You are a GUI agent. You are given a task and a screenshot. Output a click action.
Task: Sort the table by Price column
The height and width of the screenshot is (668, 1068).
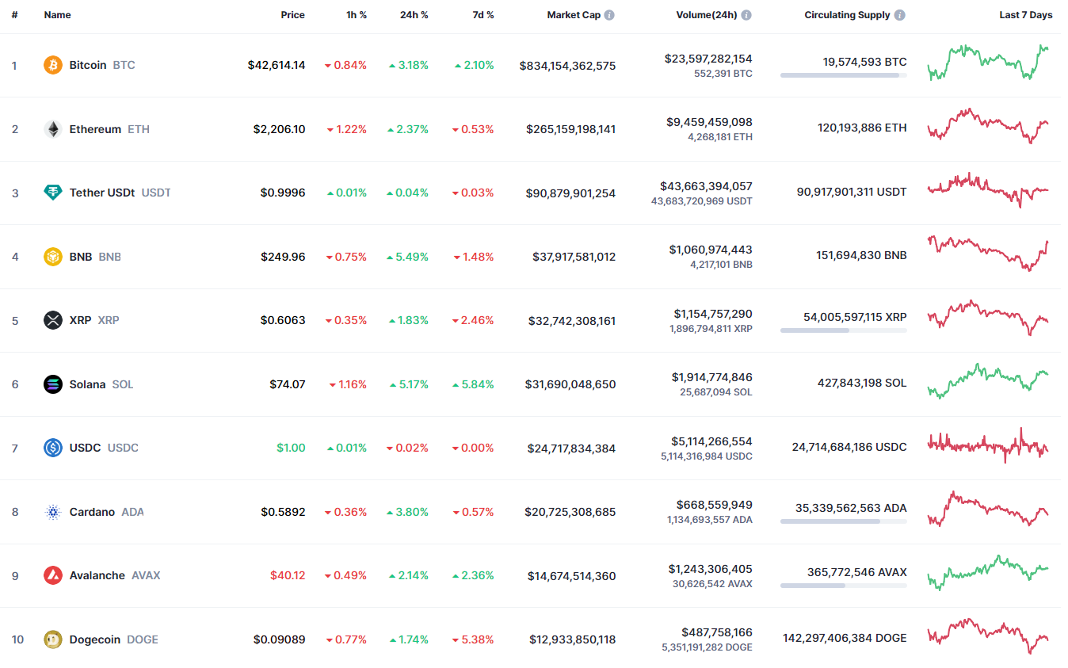(292, 15)
